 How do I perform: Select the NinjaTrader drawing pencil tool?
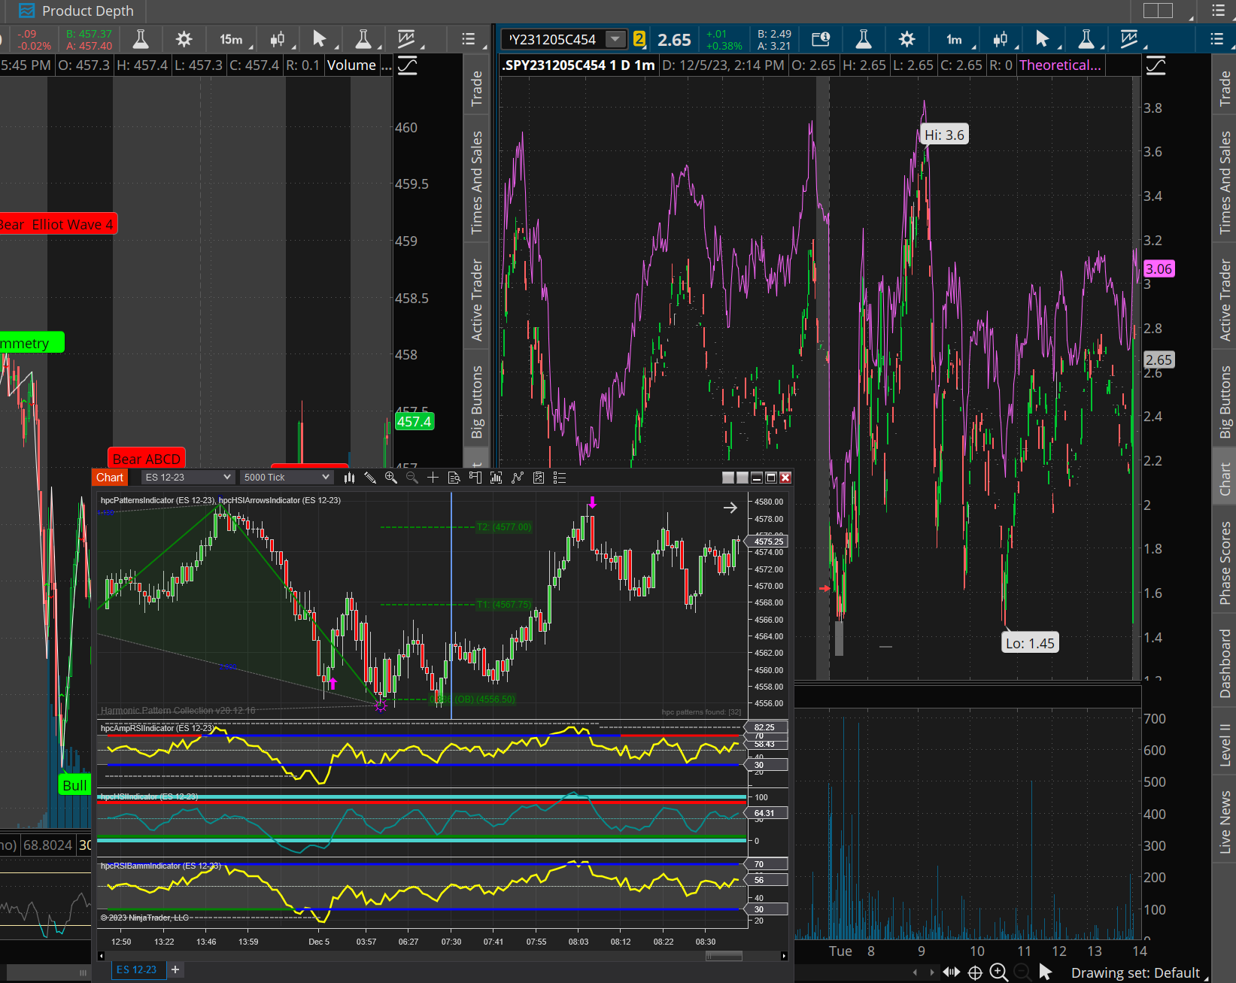370,478
